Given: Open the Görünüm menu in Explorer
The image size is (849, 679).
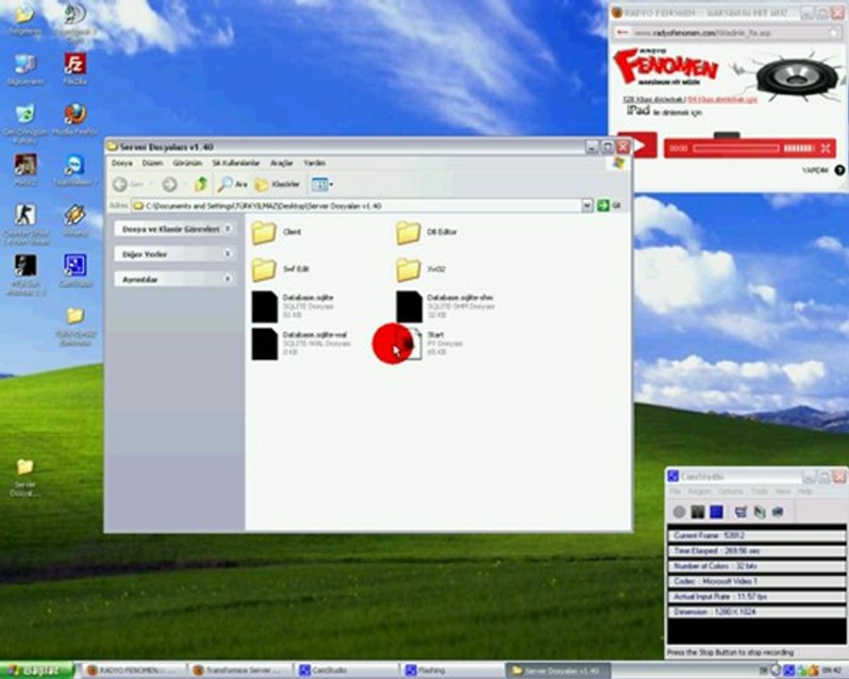Looking at the screenshot, I should (x=188, y=163).
